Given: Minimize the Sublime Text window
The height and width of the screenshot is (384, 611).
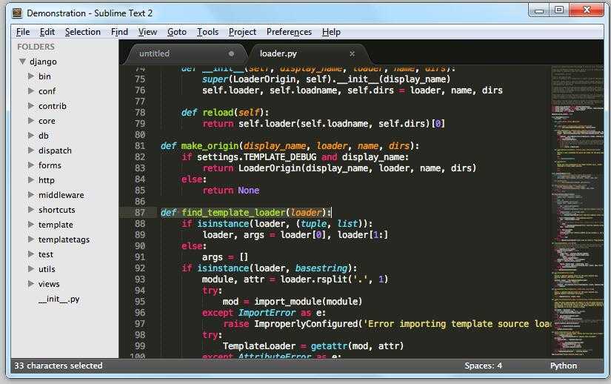Looking at the screenshot, I should coord(539,10).
